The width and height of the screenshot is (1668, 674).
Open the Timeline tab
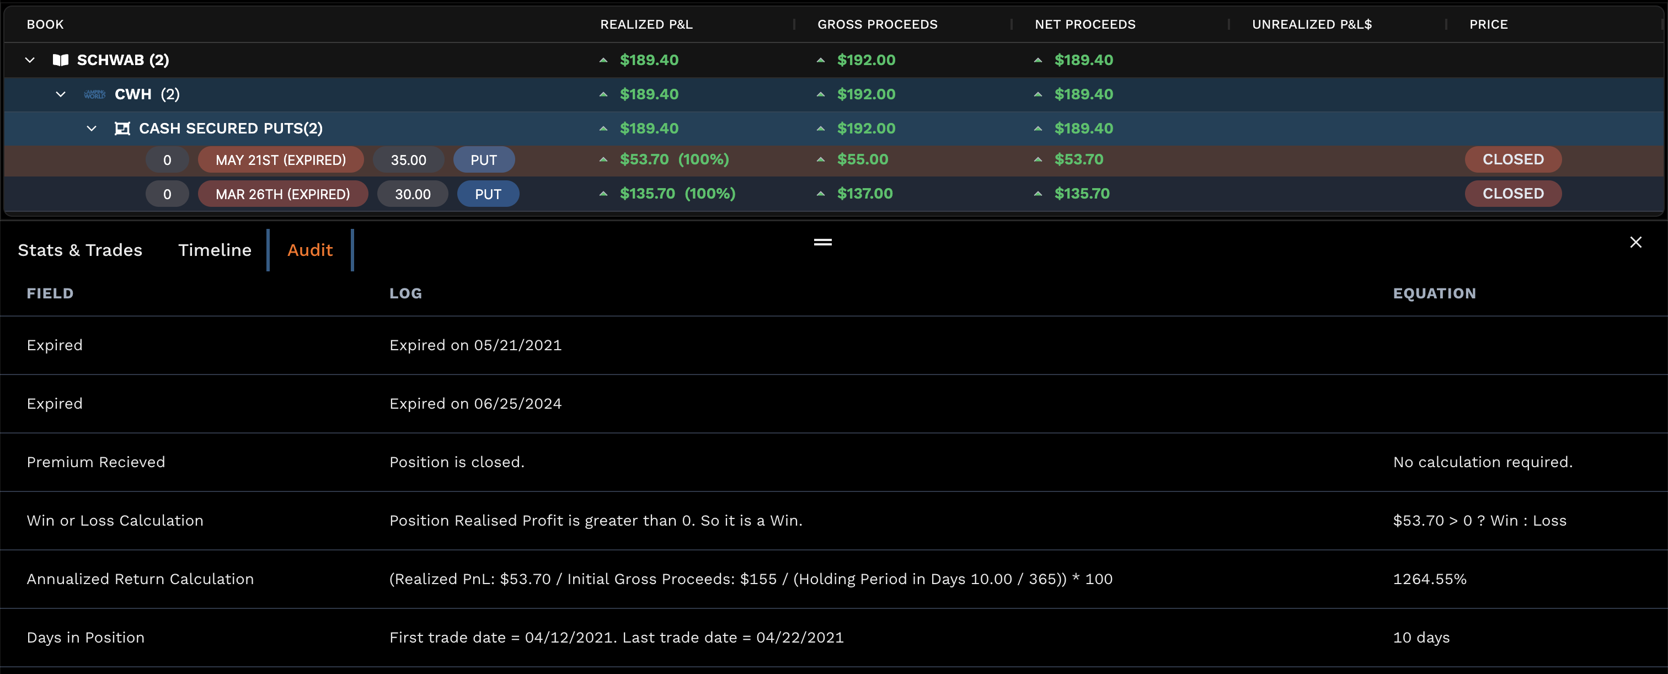tap(215, 250)
